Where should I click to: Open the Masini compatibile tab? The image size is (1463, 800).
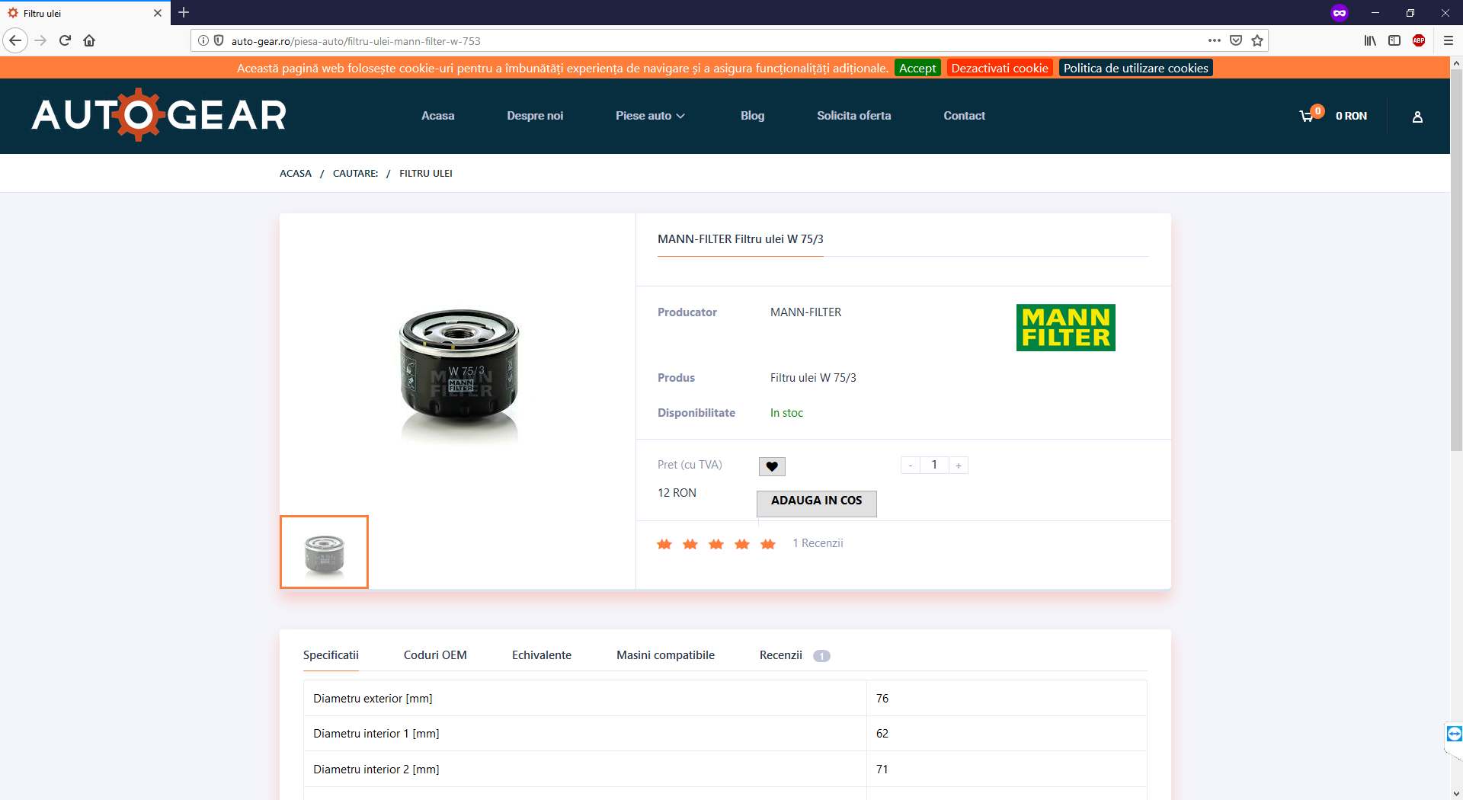pyautogui.click(x=665, y=655)
